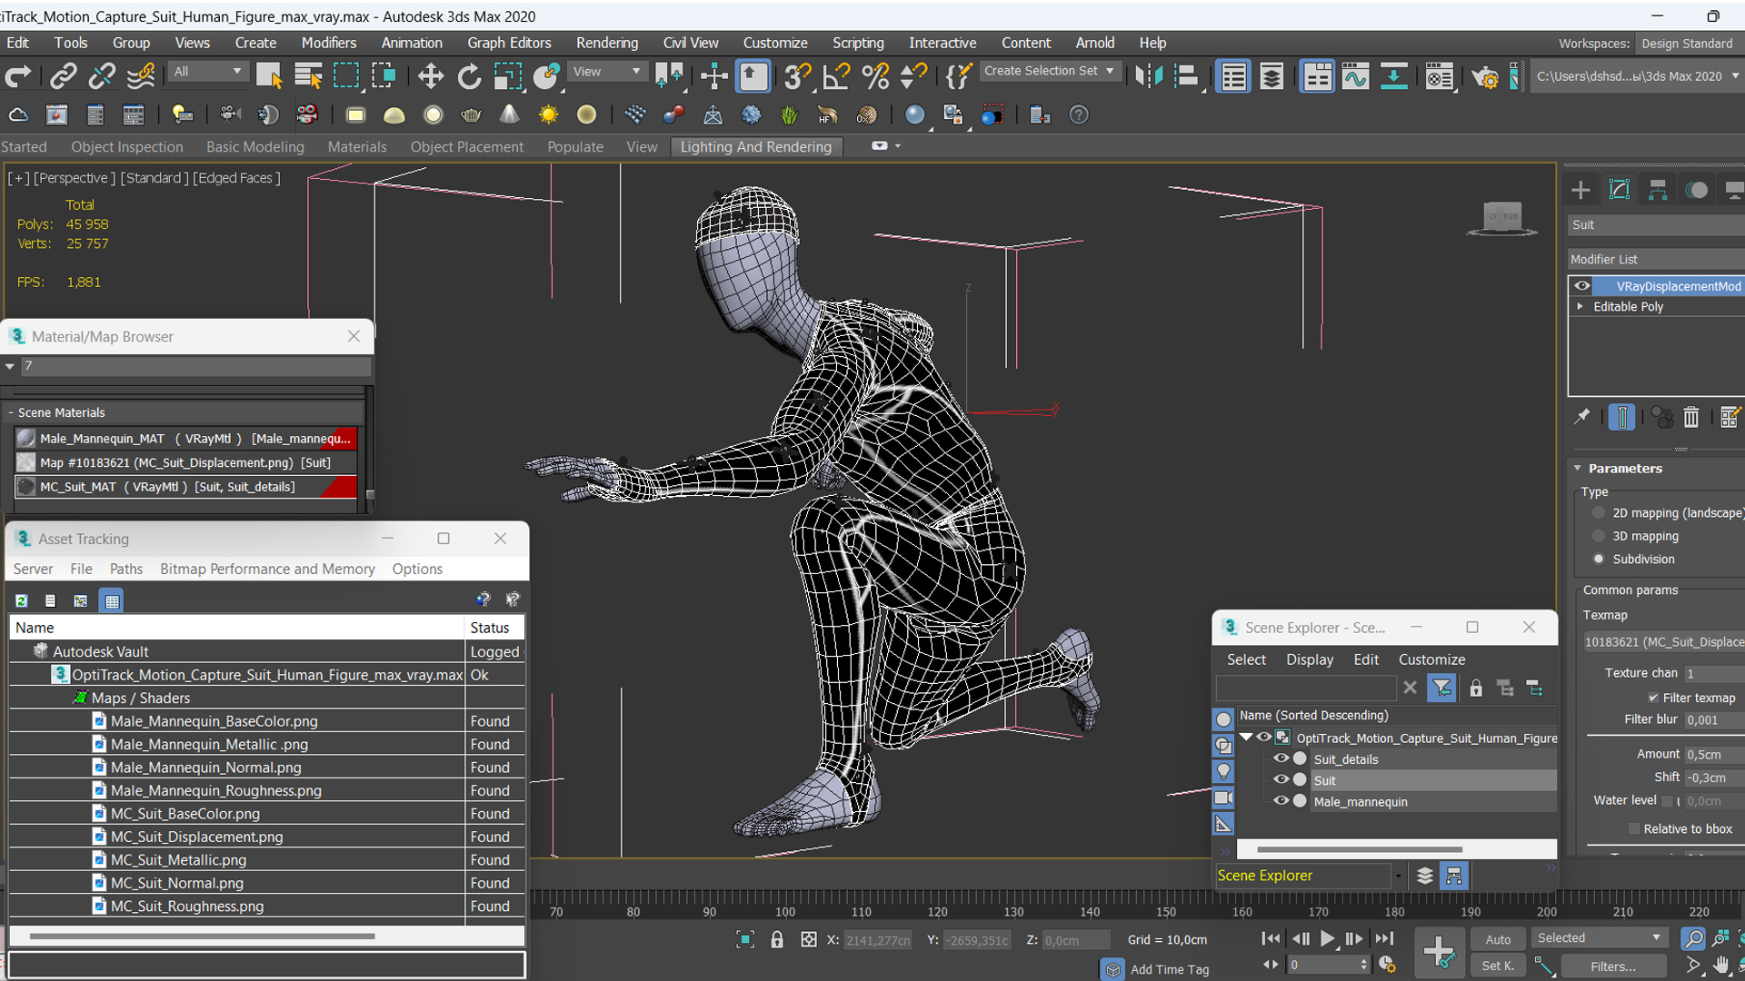This screenshot has width=1745, height=981.
Task: Select the Move transform tool
Action: (x=430, y=76)
